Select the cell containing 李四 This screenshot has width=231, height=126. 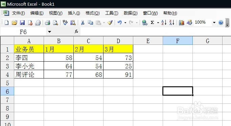[29, 58]
